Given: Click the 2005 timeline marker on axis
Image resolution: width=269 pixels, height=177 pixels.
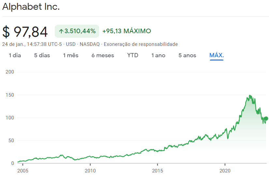Looking at the screenshot, I should [22, 171].
